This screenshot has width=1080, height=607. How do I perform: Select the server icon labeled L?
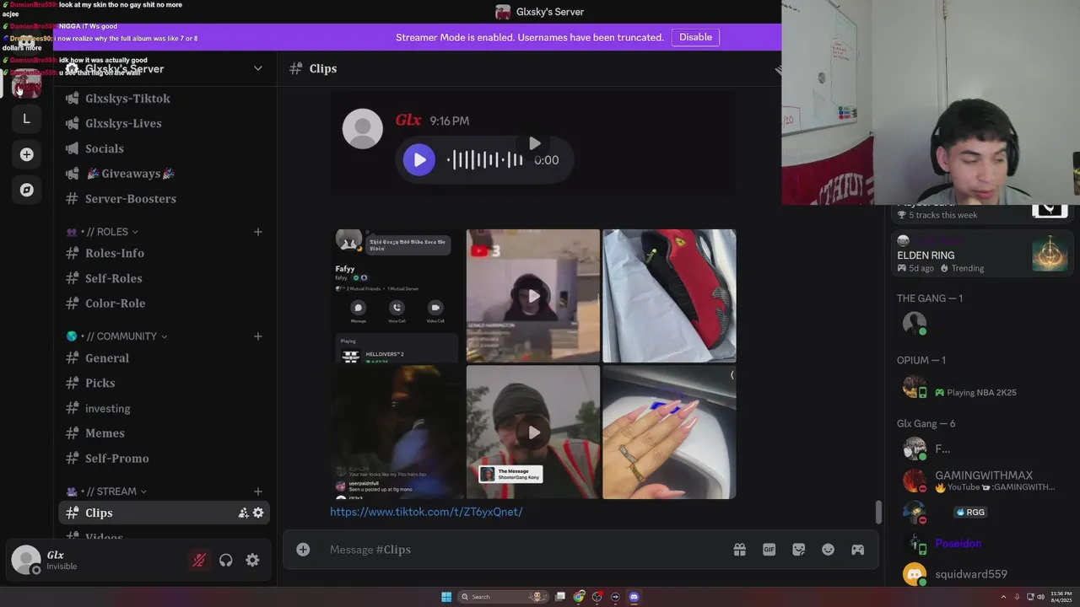click(x=26, y=119)
